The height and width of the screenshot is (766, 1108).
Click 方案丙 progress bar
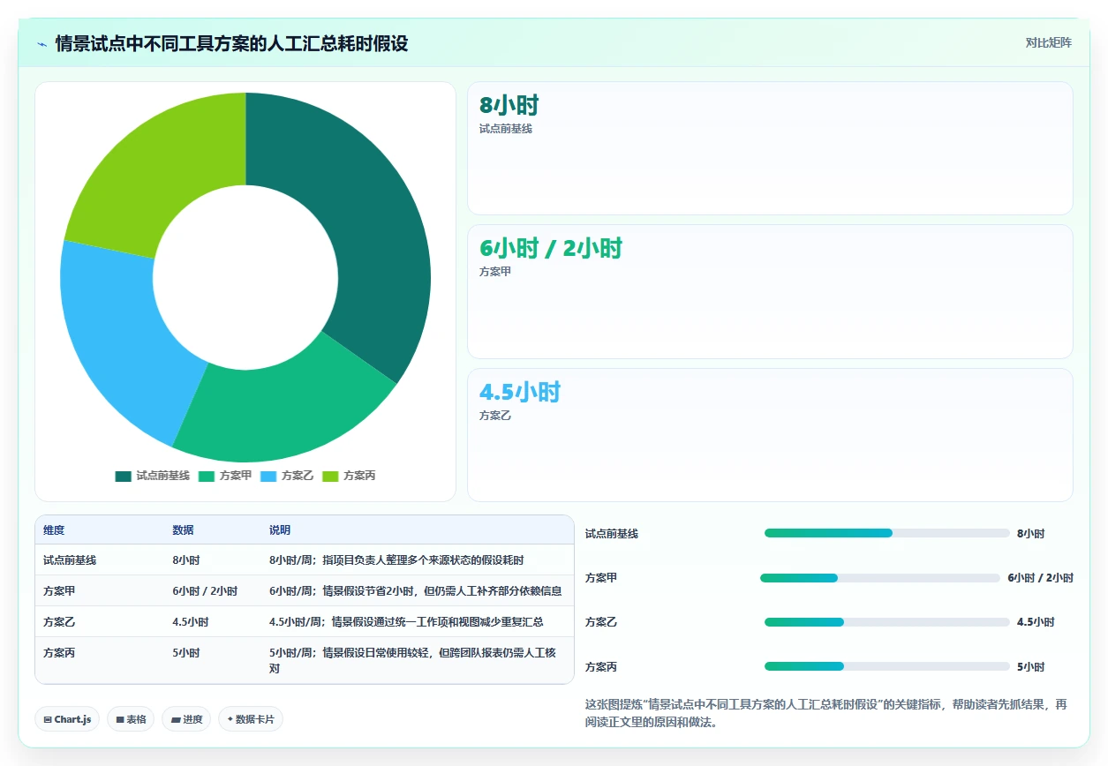coord(886,666)
